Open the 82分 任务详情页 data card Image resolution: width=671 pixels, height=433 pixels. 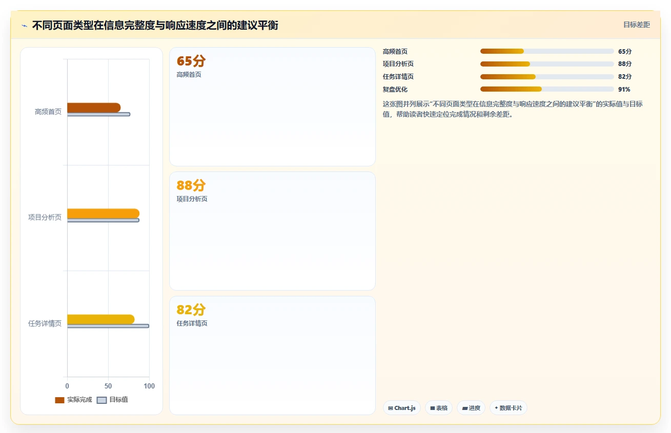[x=272, y=355]
